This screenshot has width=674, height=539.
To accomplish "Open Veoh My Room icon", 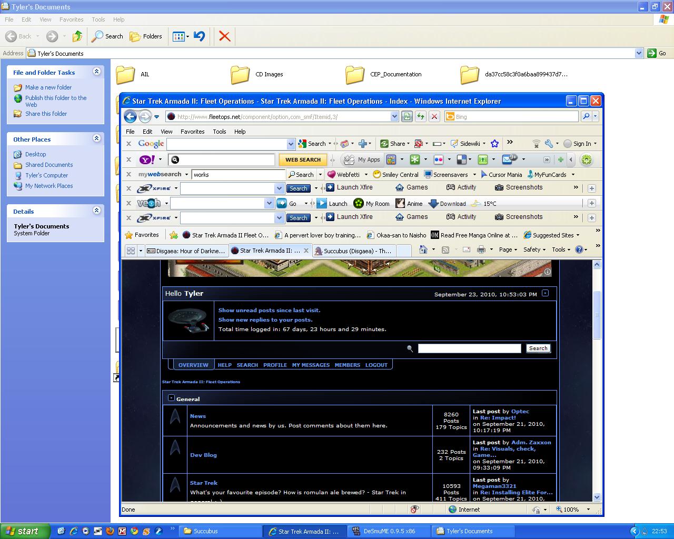I will pos(359,204).
